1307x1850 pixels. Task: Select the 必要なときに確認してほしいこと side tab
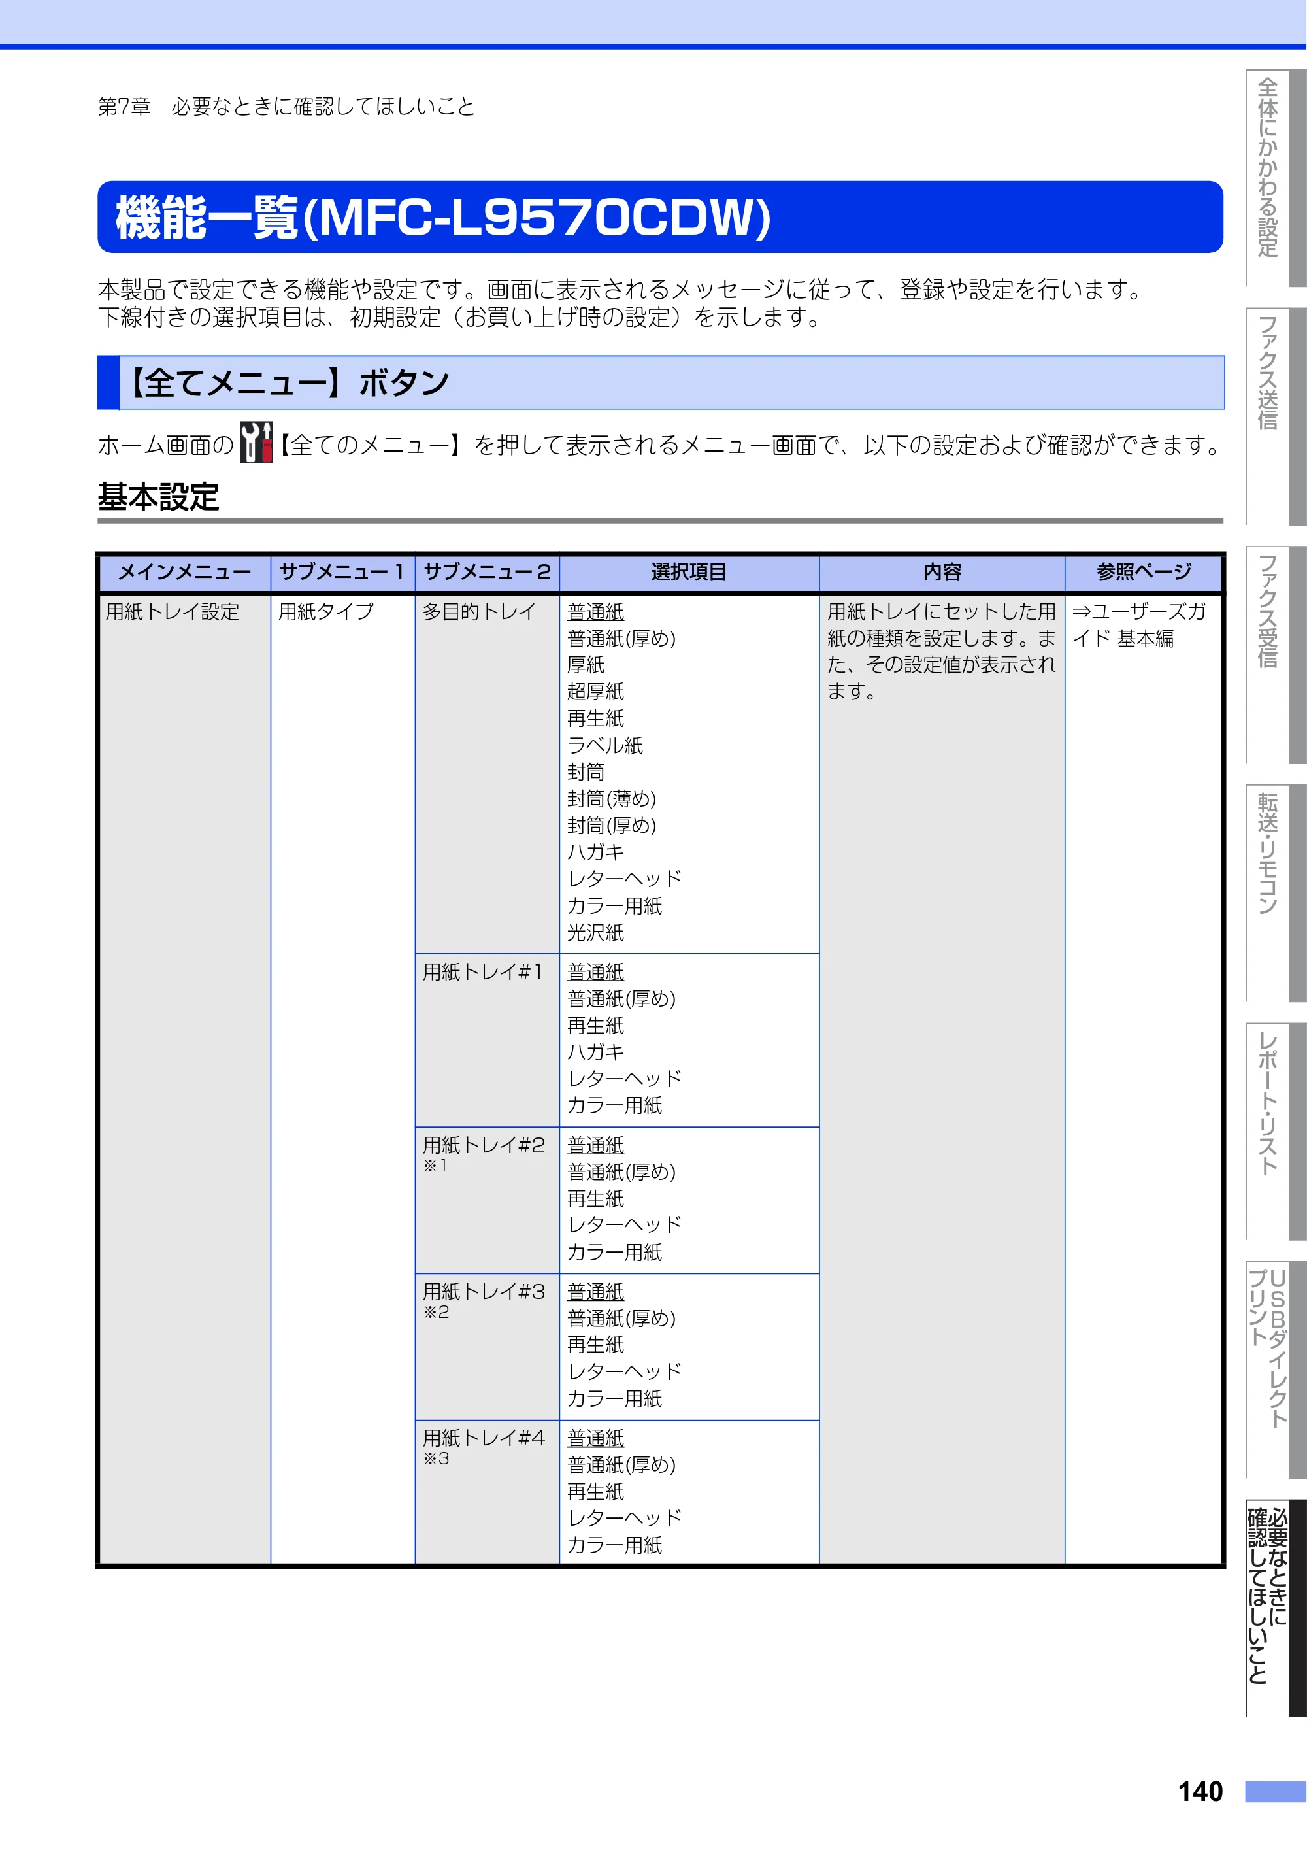click(x=1276, y=1608)
